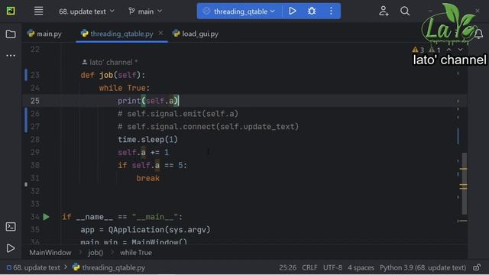Screen dimensions: 489x275
Task: Open the main hamburger menu
Action: point(38,11)
